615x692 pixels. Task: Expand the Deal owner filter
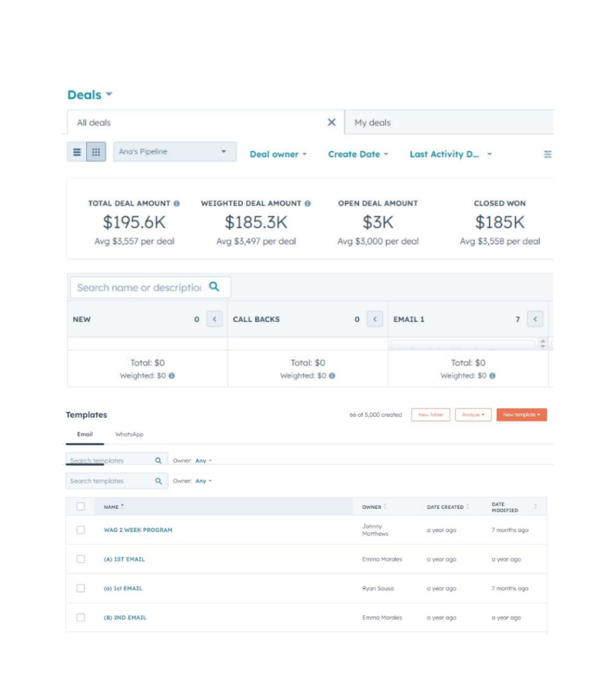coord(278,155)
